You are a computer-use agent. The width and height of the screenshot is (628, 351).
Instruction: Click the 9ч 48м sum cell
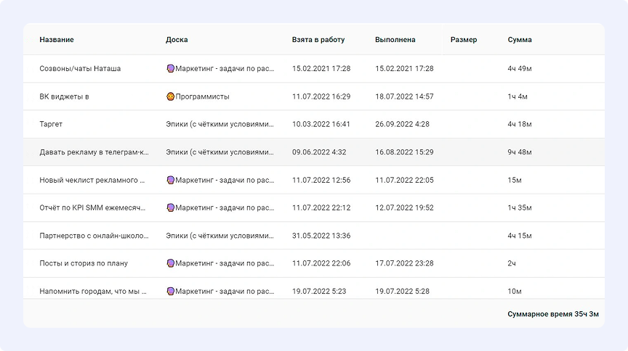tap(520, 152)
